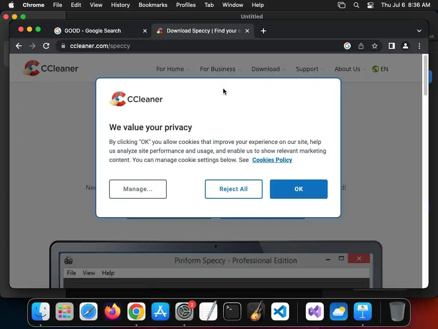
Task: Open Weather app from the Dock
Action: coord(339,311)
